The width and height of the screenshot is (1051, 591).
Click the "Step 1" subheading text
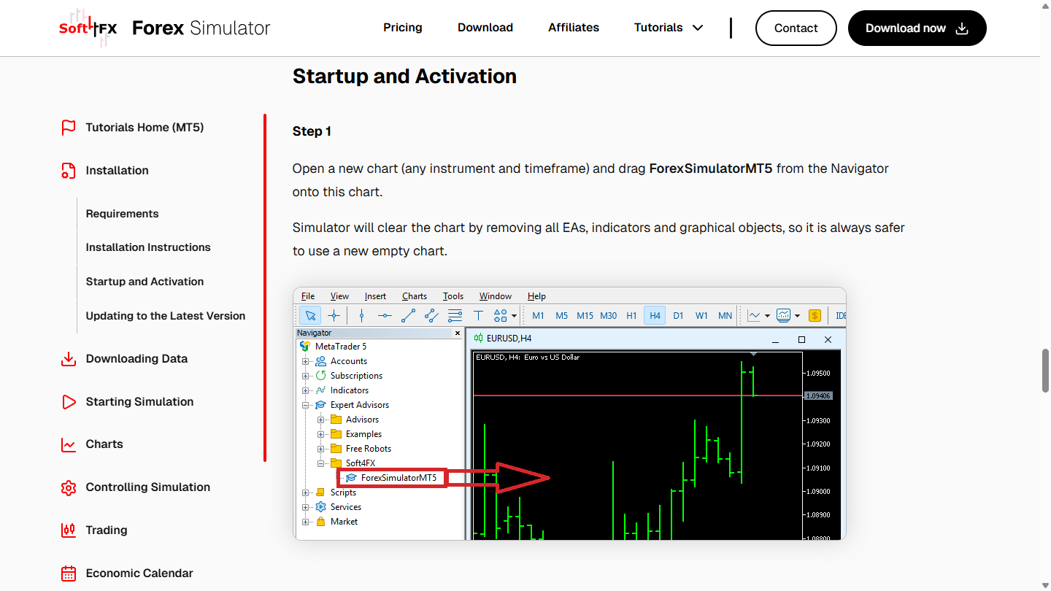pyautogui.click(x=312, y=131)
